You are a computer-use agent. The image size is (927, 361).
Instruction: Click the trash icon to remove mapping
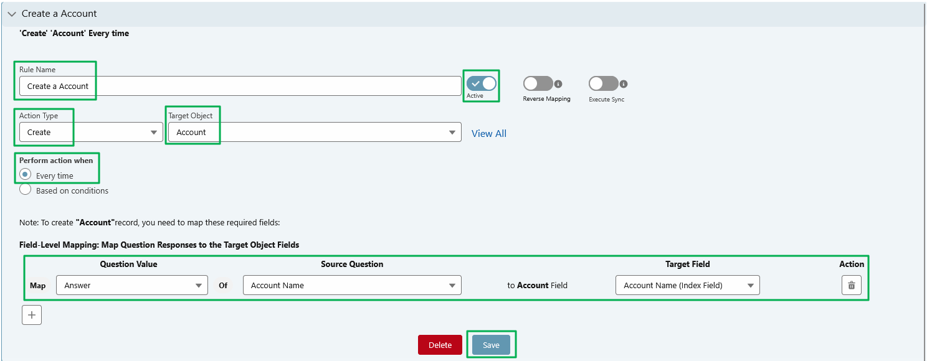(851, 285)
